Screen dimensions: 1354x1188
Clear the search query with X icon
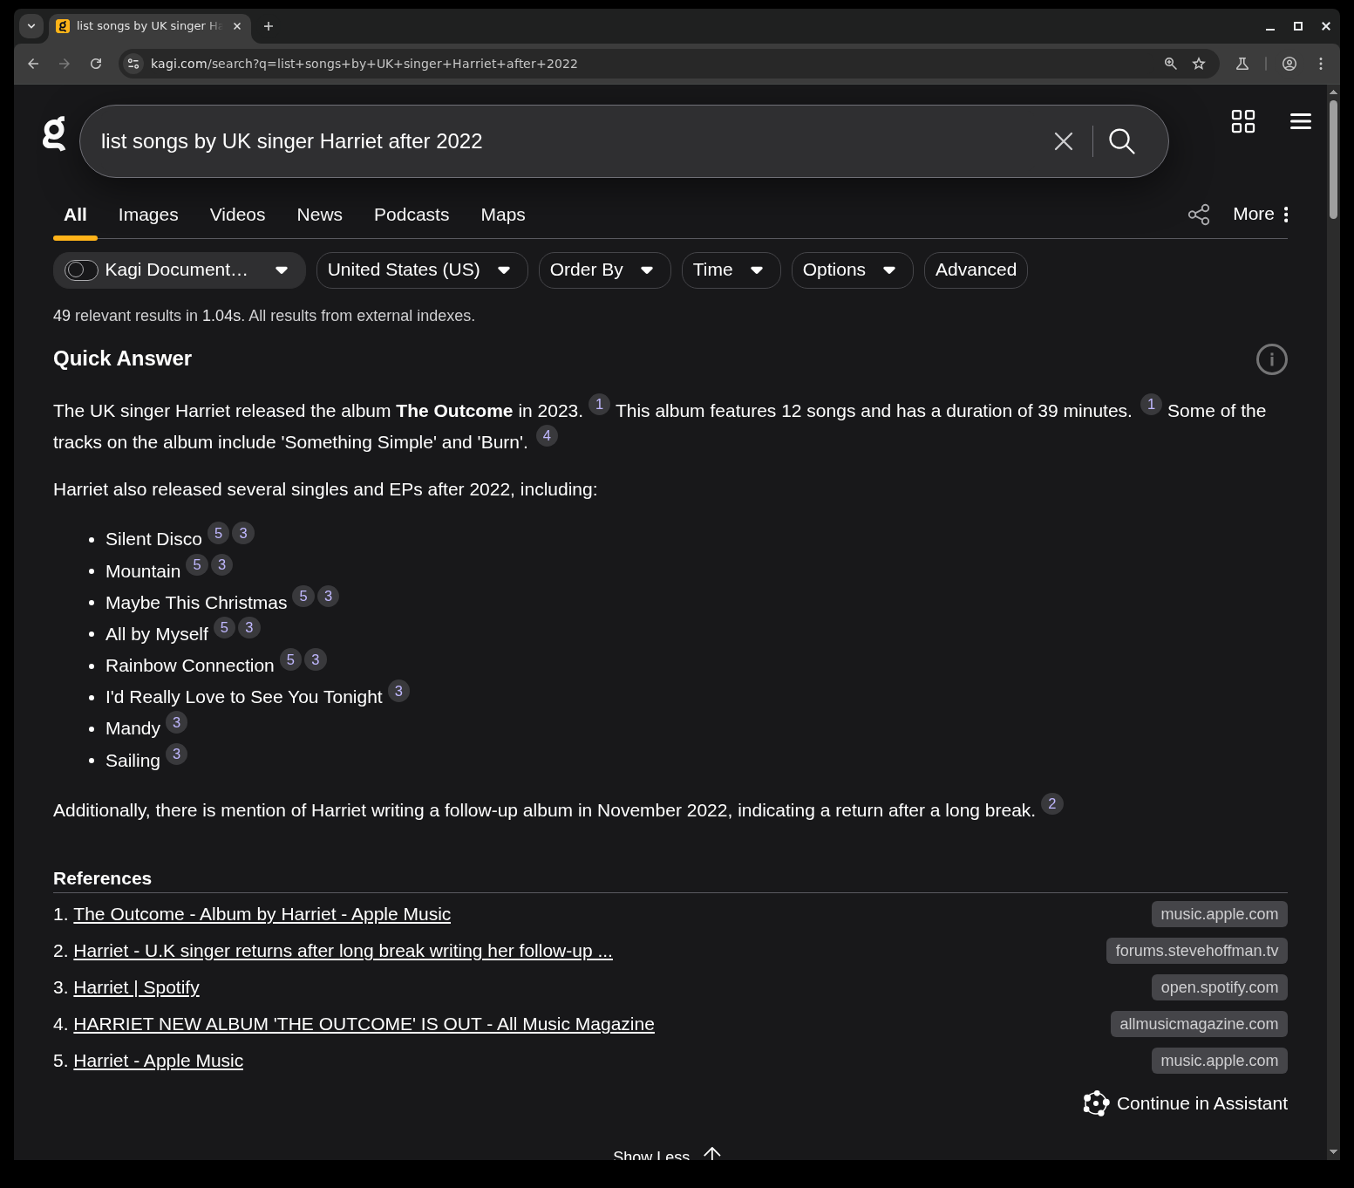1063,141
